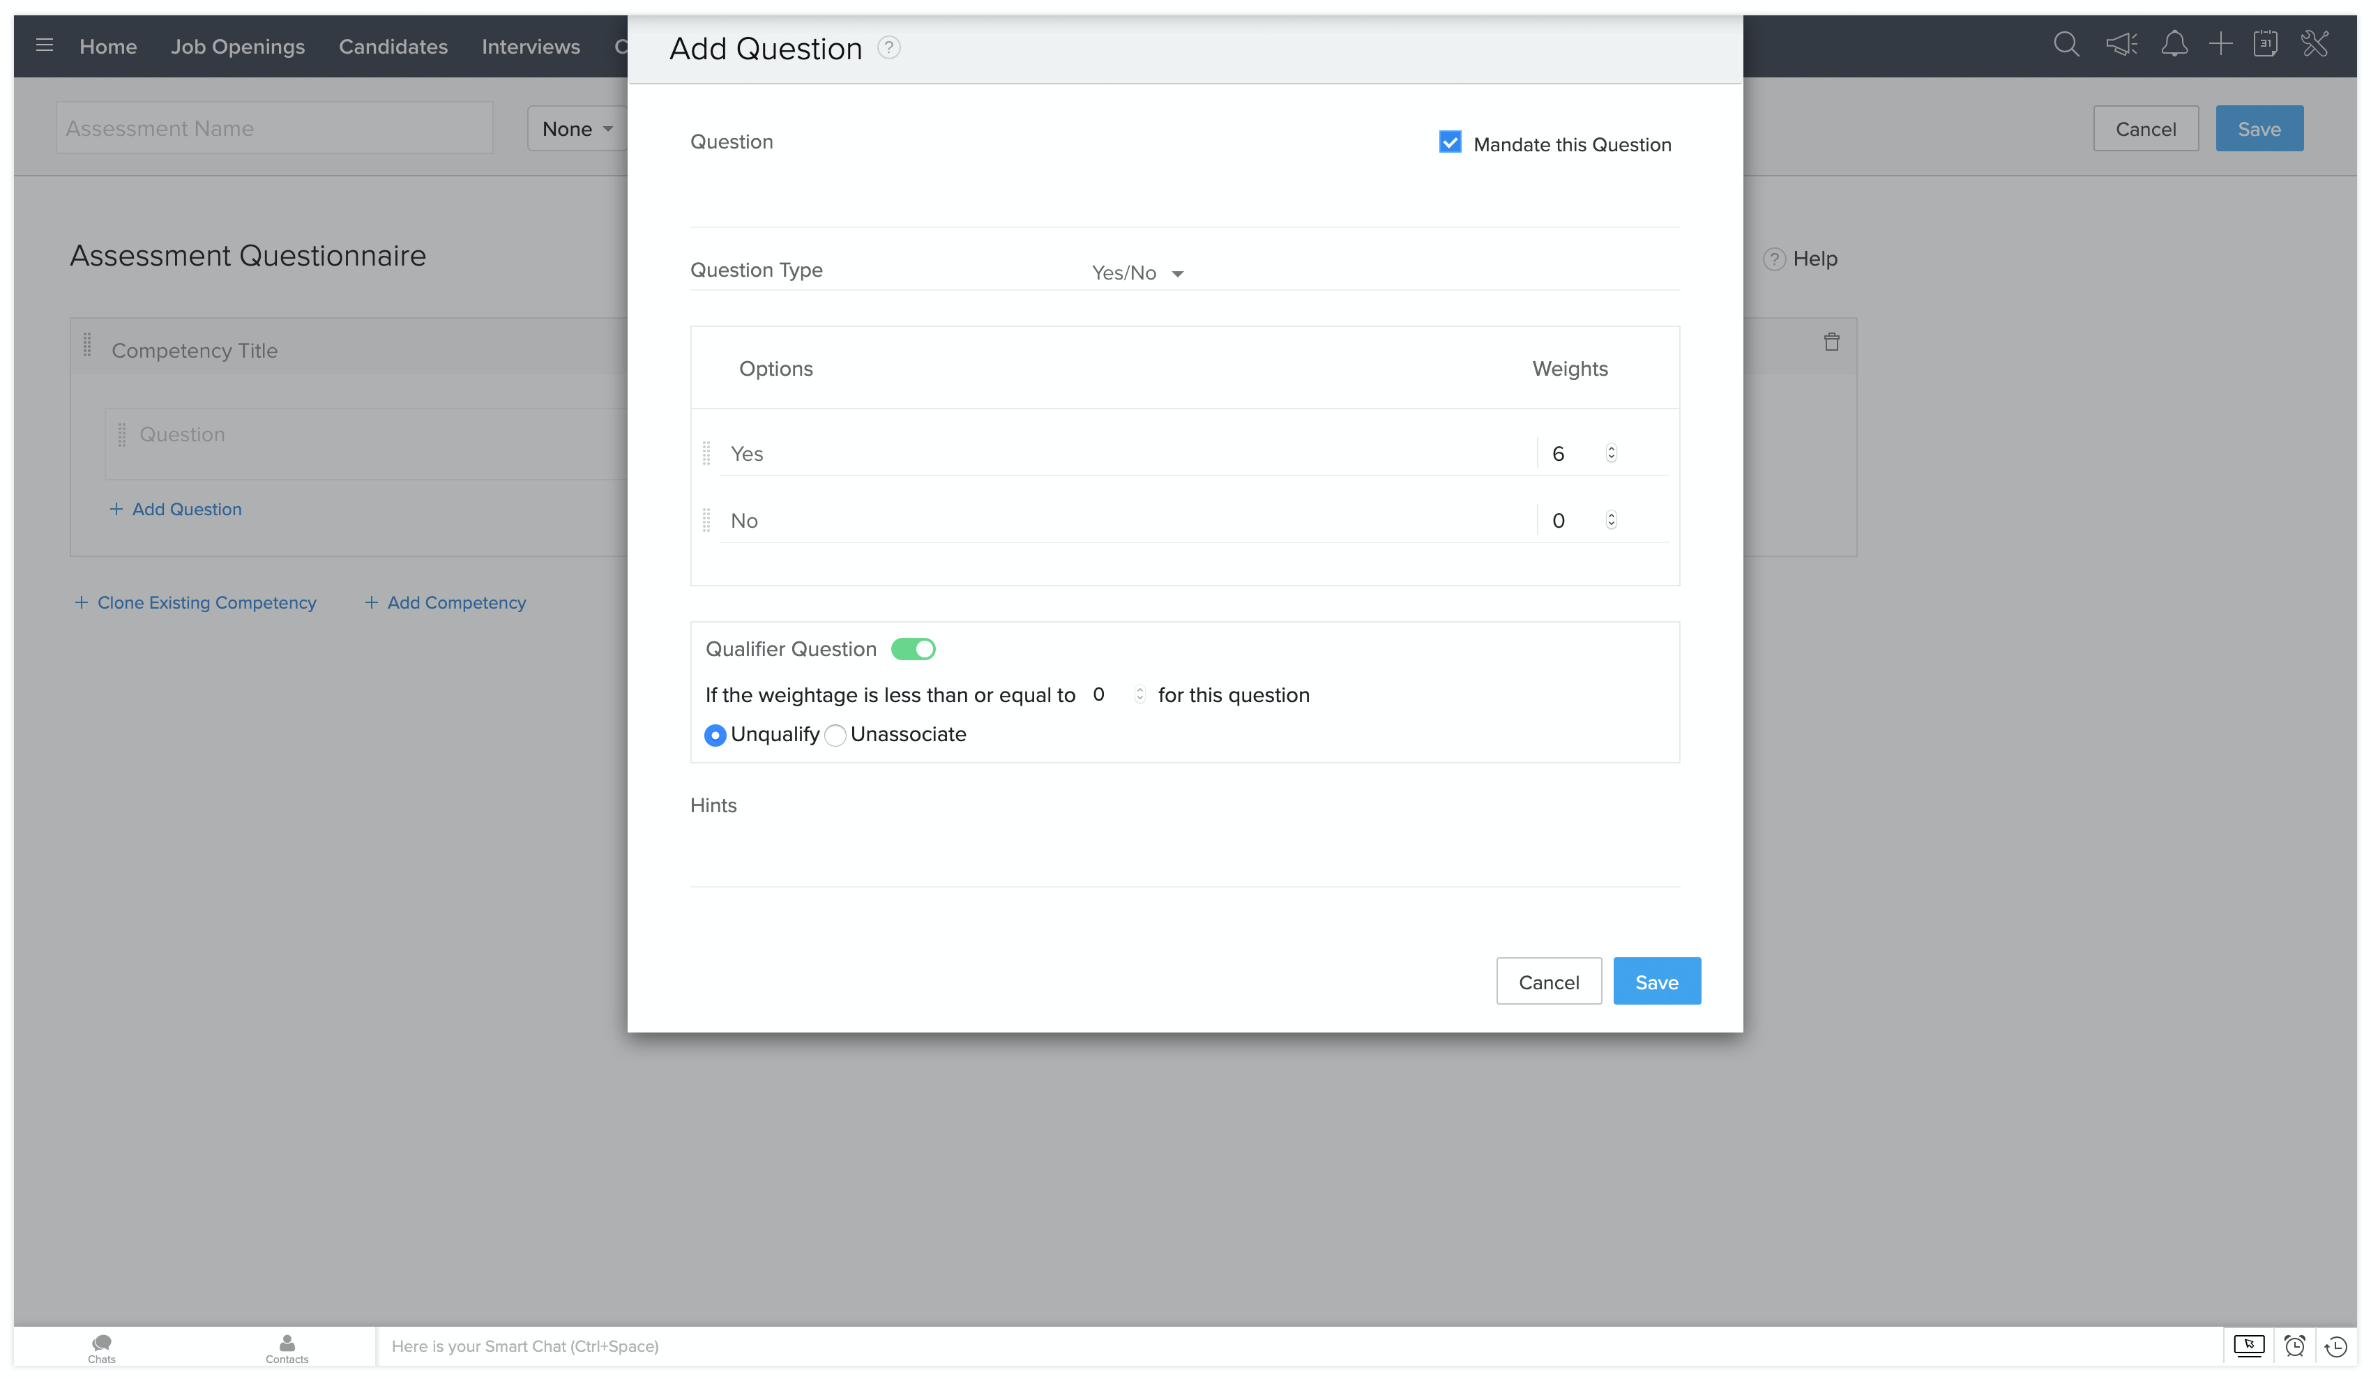
Task: Turn off the Qualifier Question toggle
Action: [913, 649]
